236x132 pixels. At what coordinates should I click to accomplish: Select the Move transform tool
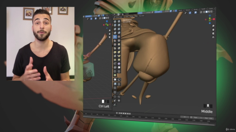pyautogui.click(x=115, y=97)
